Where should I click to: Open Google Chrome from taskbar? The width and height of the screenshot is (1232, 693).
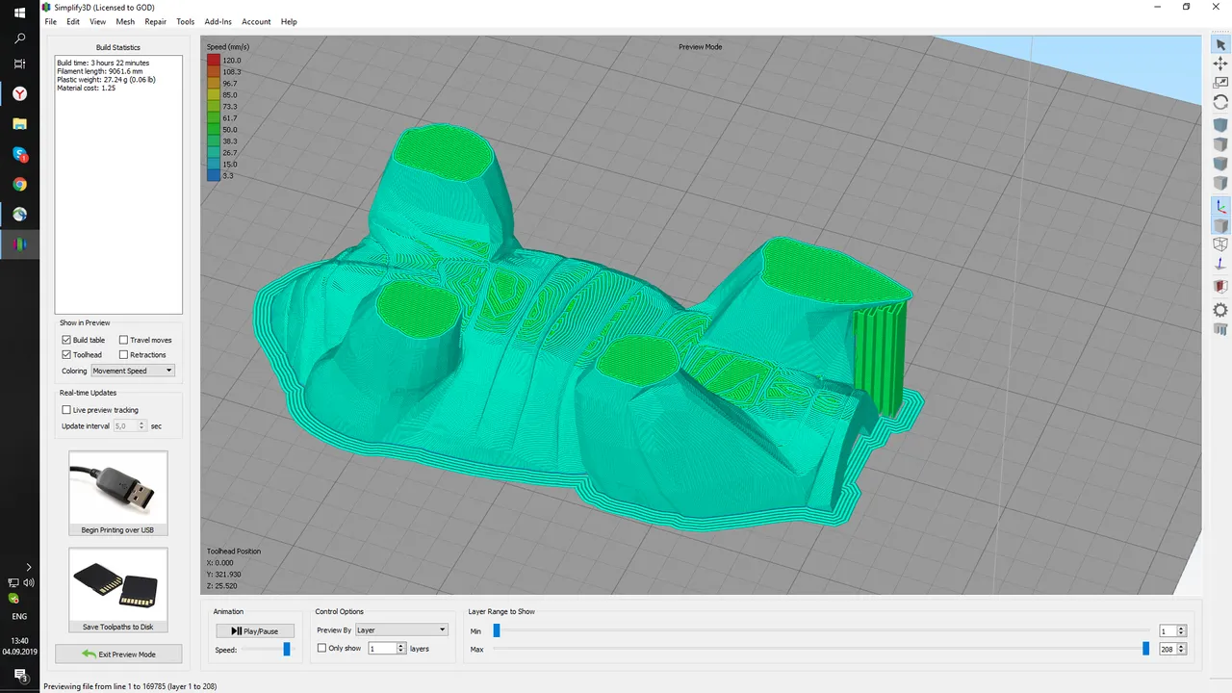tap(19, 184)
